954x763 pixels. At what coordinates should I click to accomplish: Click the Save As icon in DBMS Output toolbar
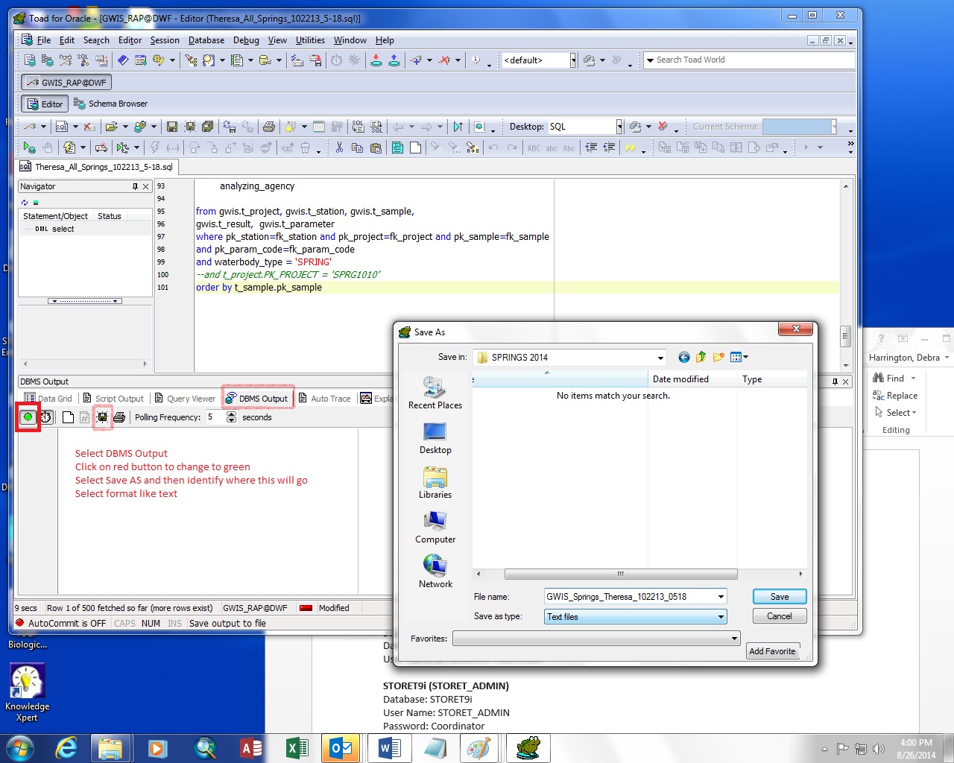click(x=103, y=417)
